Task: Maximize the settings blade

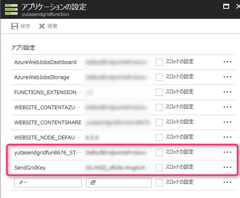Action: click(x=226, y=6)
